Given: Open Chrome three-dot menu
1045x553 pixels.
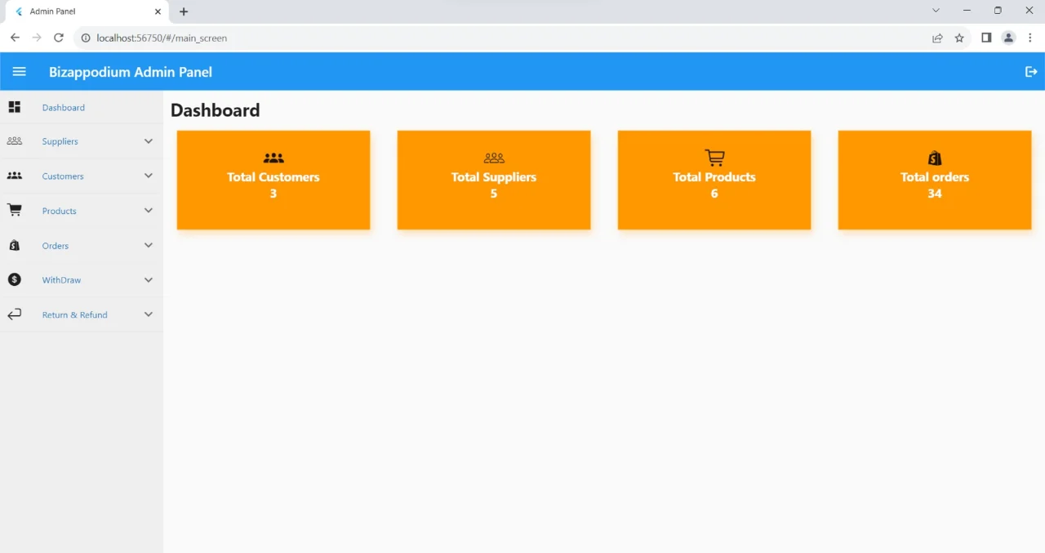Looking at the screenshot, I should pos(1030,38).
